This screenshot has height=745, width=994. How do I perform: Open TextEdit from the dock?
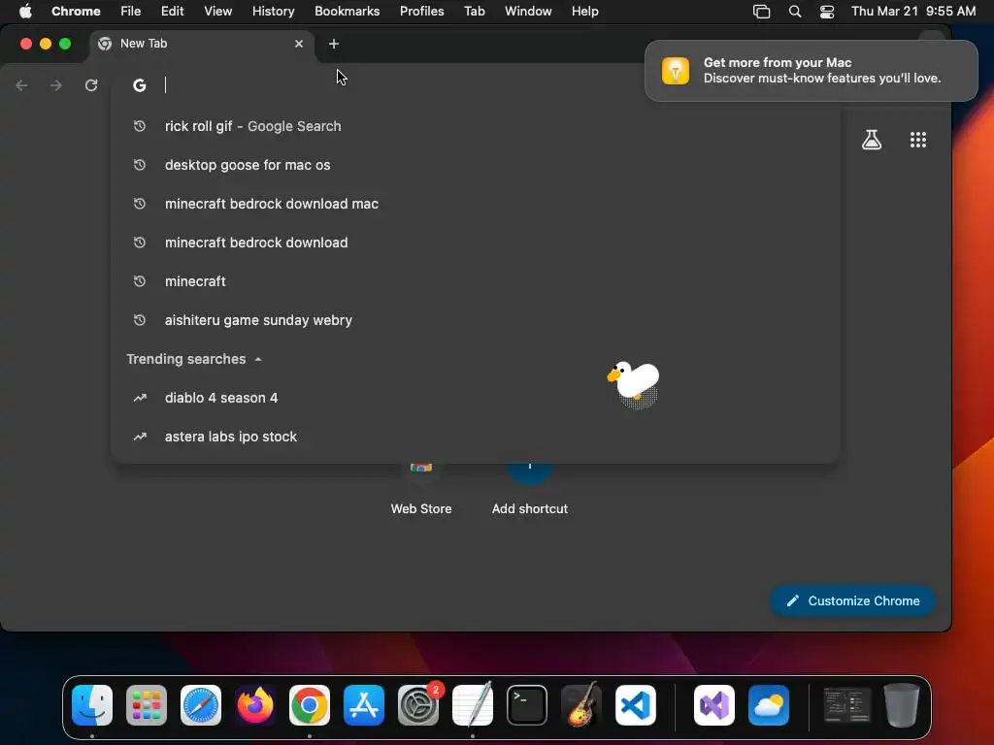(473, 705)
